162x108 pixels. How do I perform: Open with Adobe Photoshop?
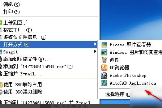click(x=128, y=75)
